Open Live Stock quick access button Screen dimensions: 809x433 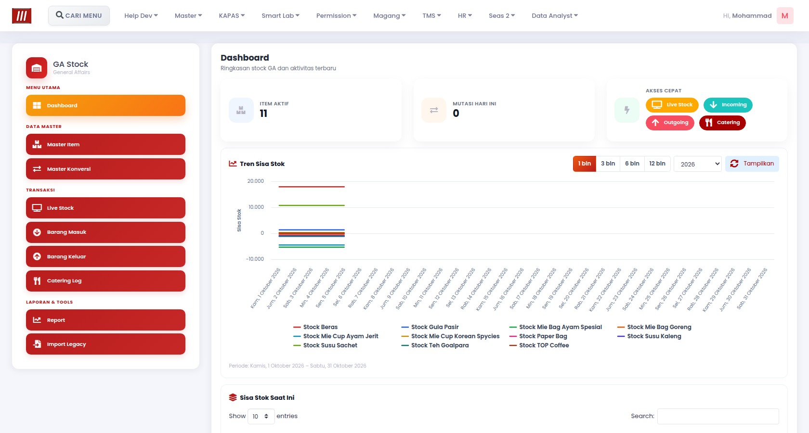tap(672, 105)
